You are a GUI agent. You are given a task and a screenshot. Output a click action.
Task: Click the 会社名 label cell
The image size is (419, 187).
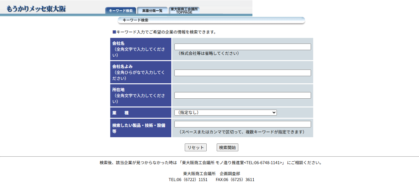141,49
